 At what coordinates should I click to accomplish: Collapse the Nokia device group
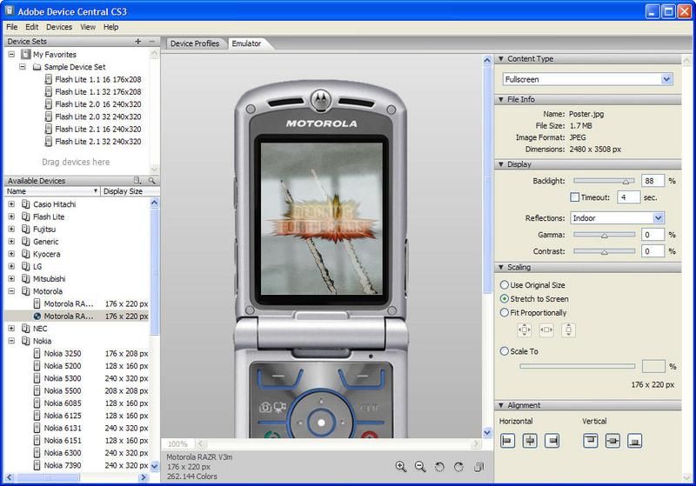[11, 341]
